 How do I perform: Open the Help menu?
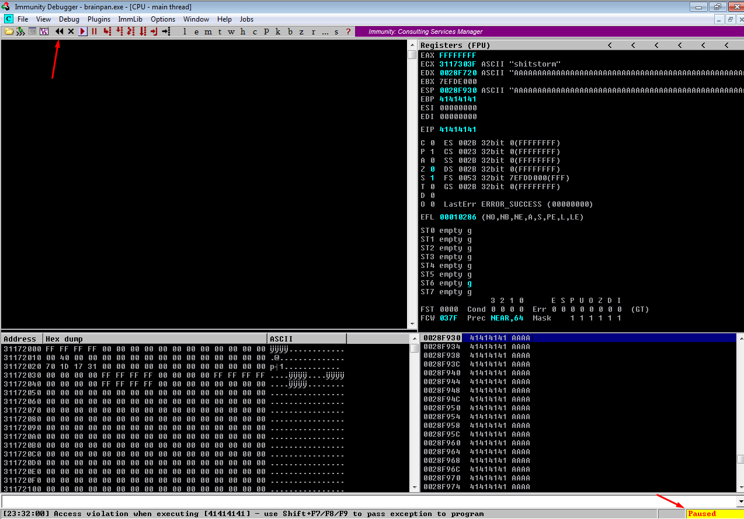tap(224, 19)
